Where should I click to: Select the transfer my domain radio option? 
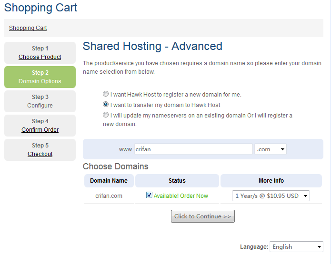point(106,105)
